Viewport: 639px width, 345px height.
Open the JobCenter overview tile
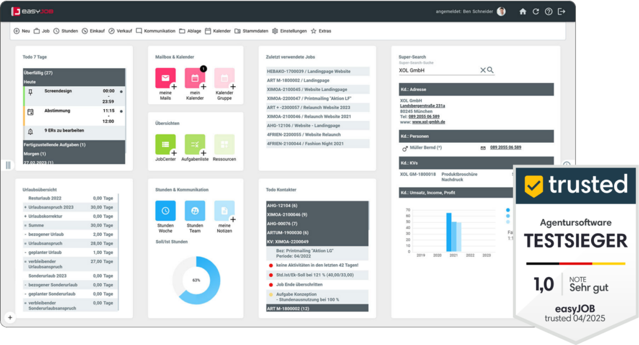pos(165,144)
